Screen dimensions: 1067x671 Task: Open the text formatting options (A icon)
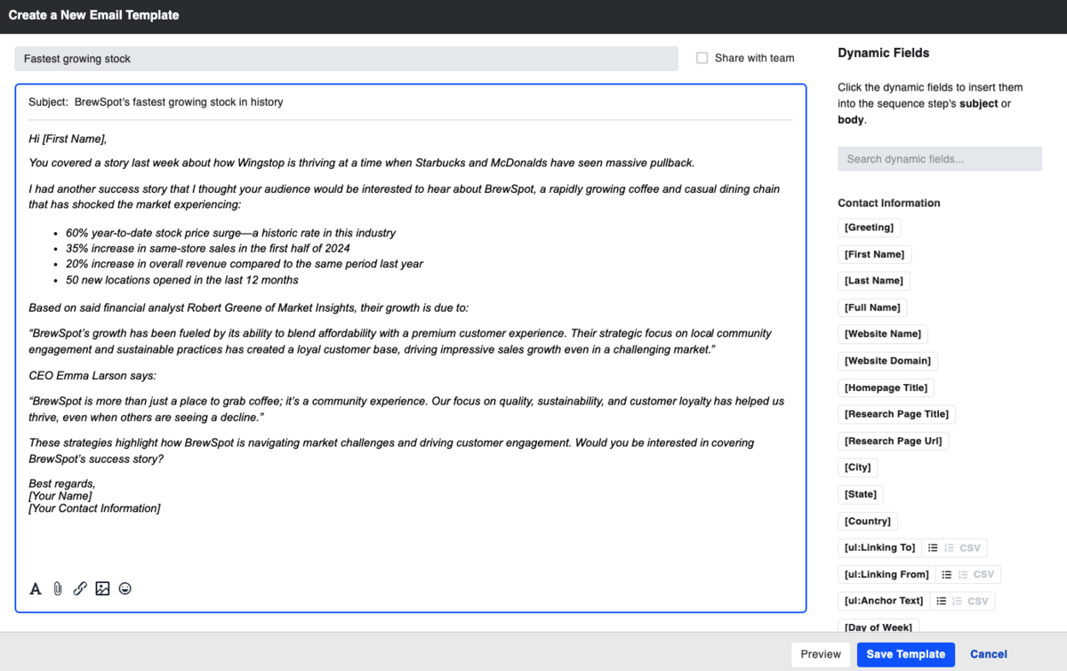(x=36, y=588)
